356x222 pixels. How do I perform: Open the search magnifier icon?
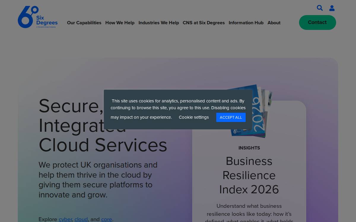coord(320,8)
